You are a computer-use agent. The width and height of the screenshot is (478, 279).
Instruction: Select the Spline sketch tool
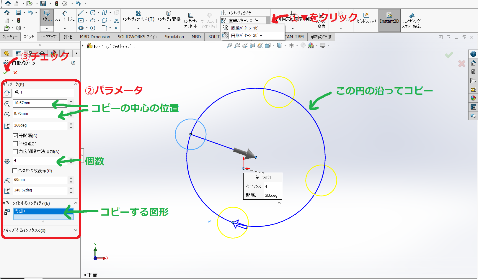[105, 13]
